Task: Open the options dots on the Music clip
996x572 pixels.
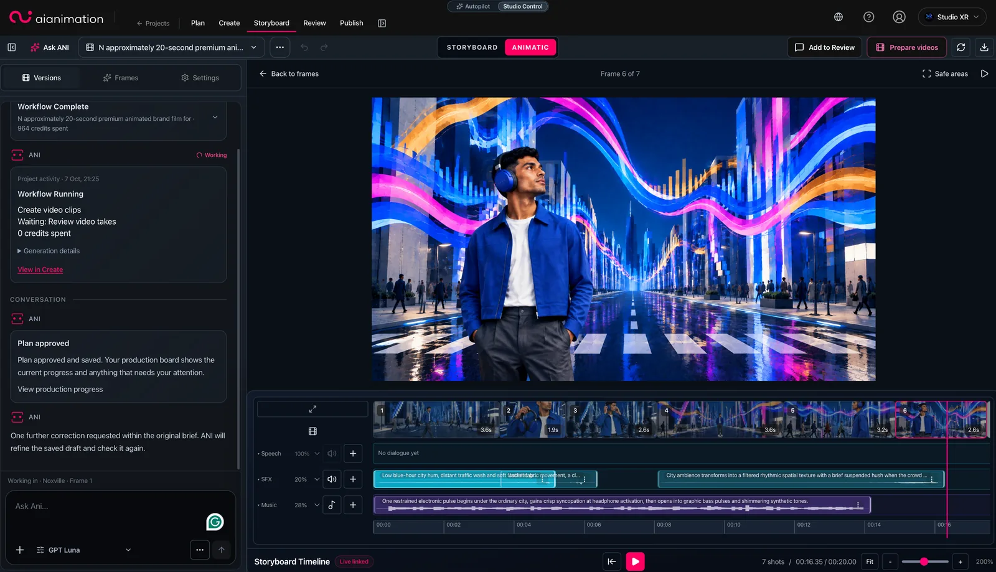Action: (x=858, y=505)
